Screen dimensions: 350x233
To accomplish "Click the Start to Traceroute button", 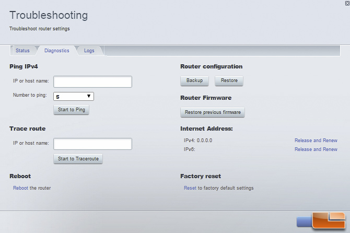I will [x=78, y=159].
